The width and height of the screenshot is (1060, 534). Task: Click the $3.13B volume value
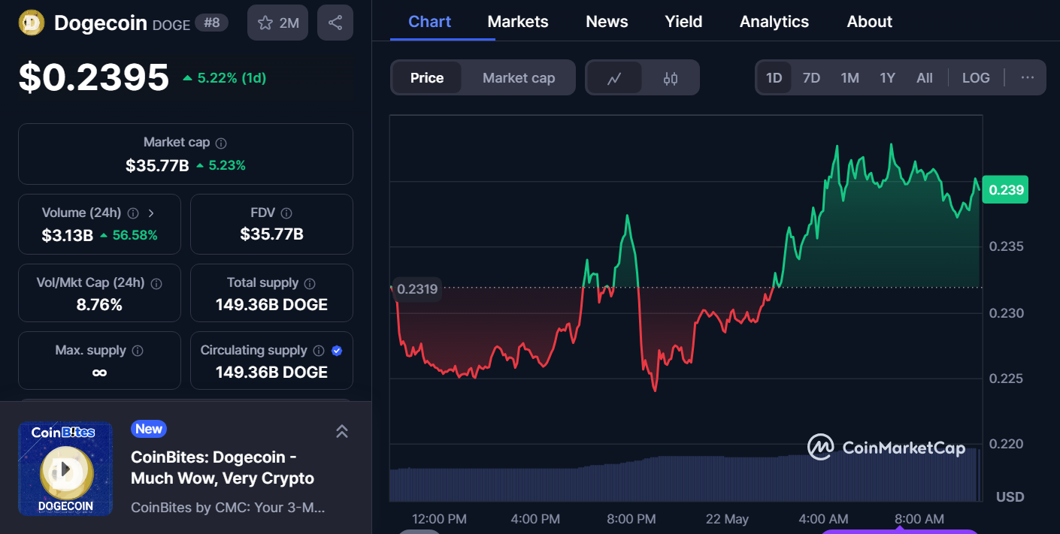click(x=68, y=235)
